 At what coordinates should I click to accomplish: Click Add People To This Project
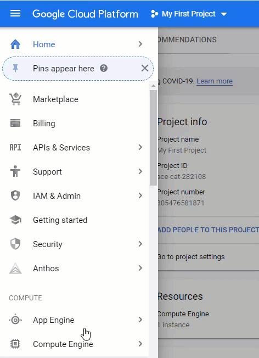(x=209, y=230)
